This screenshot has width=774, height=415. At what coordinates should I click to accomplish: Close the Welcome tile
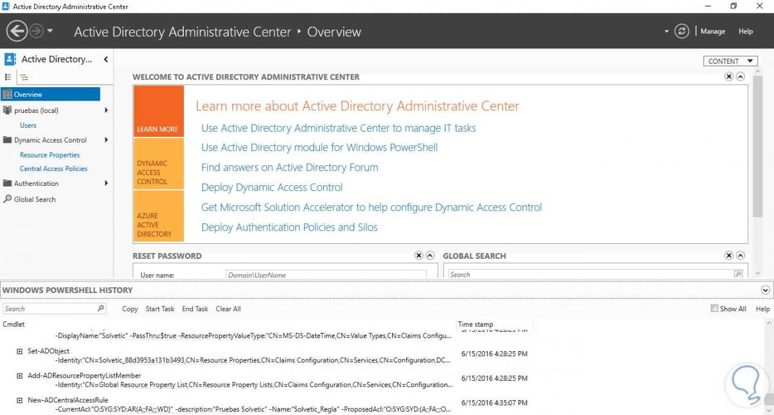point(729,76)
